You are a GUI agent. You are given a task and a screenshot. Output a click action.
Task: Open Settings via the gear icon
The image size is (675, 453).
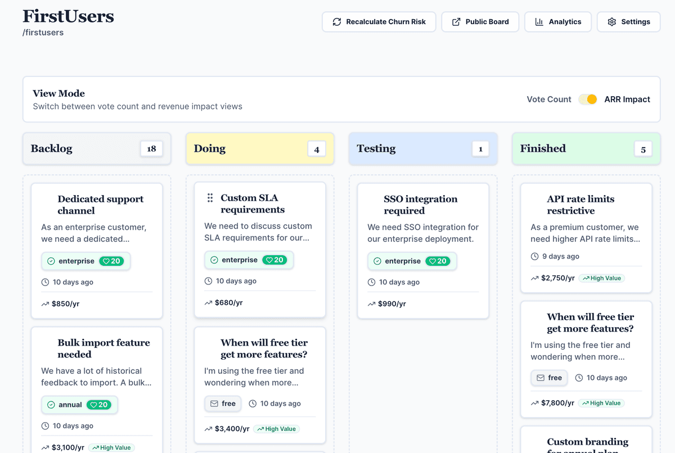(x=611, y=21)
